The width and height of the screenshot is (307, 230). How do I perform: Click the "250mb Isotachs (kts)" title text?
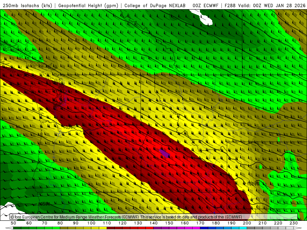pyautogui.click(x=27, y=6)
